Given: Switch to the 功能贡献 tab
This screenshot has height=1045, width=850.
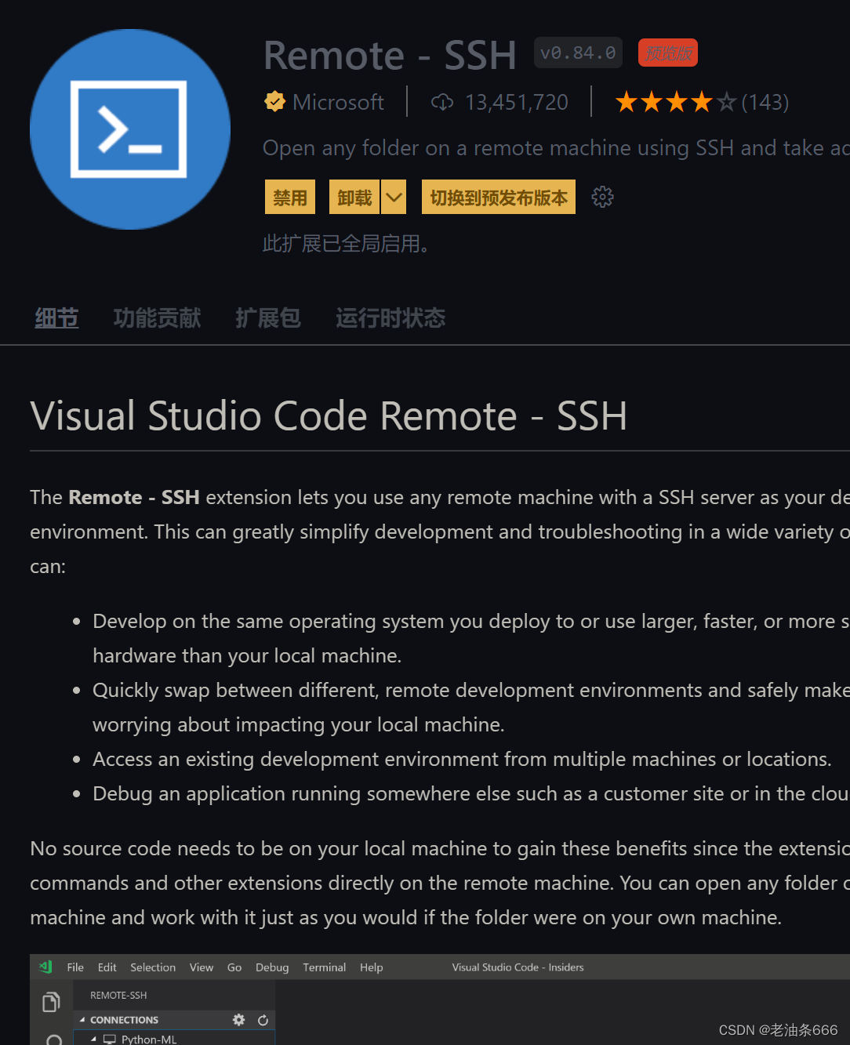Looking at the screenshot, I should click(x=157, y=317).
